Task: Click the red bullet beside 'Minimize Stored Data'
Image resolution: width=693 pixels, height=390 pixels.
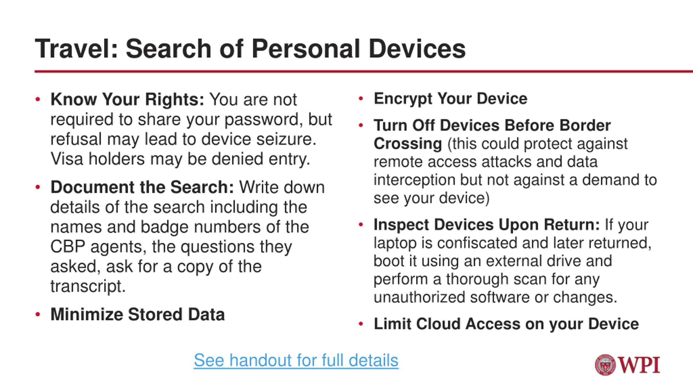Action: click(38, 314)
